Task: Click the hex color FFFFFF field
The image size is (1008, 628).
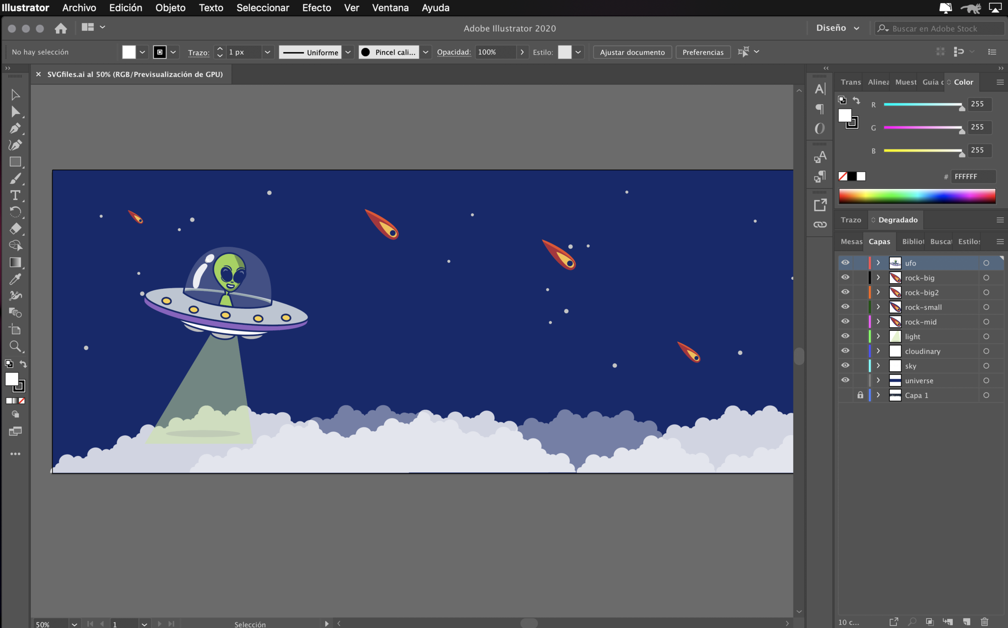Action: click(973, 177)
